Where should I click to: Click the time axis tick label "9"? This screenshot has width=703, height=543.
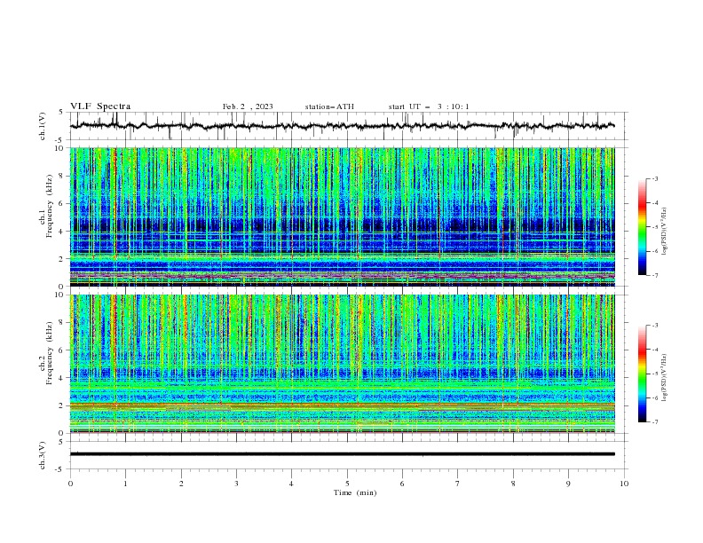[x=568, y=484]
